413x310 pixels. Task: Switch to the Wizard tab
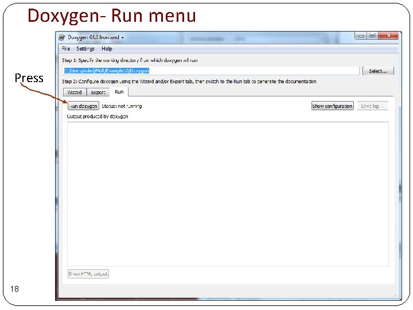click(75, 92)
